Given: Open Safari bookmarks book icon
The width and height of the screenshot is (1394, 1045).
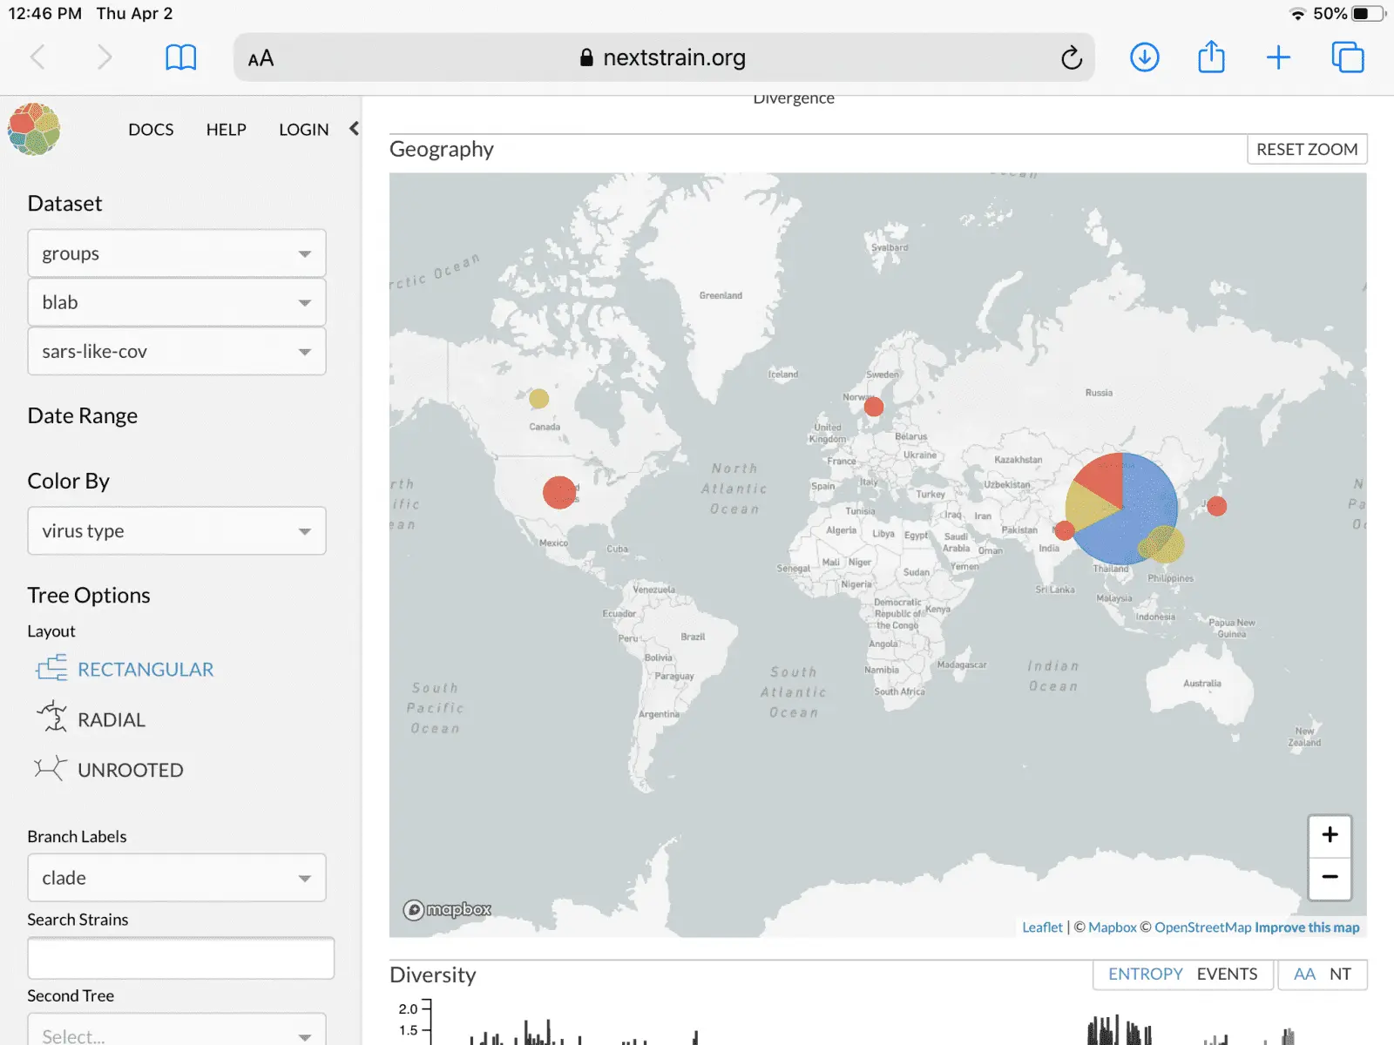Looking at the screenshot, I should (x=180, y=58).
